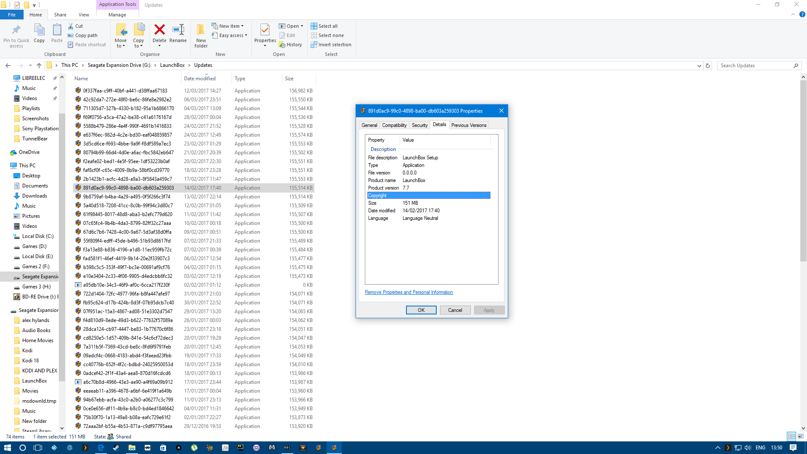
Task: Switch to the Share ribbon tab
Action: (60, 15)
